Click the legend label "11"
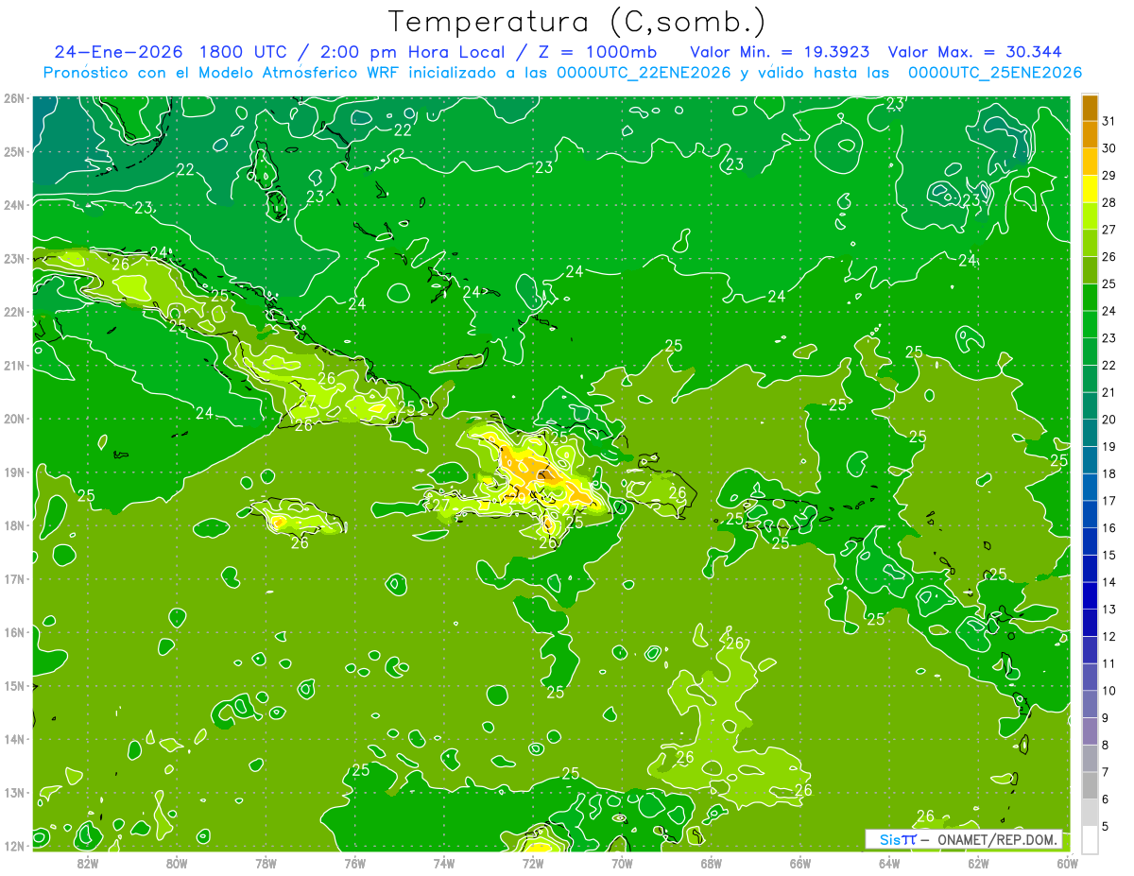 point(1109,663)
